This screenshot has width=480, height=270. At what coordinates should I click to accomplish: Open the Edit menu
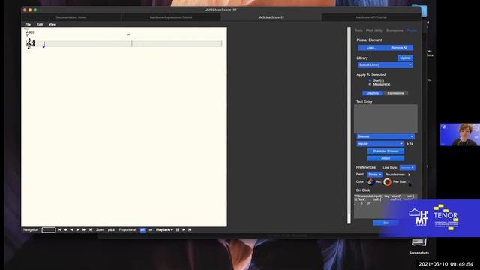point(40,24)
